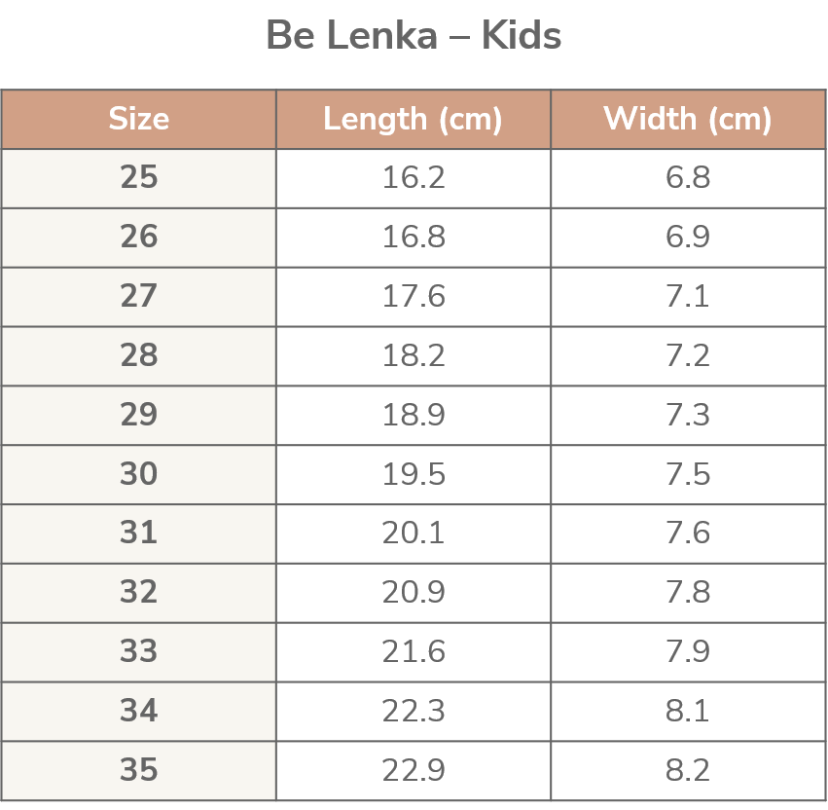Select the 16.2 length value
This screenshot has width=828, height=810.
click(413, 178)
